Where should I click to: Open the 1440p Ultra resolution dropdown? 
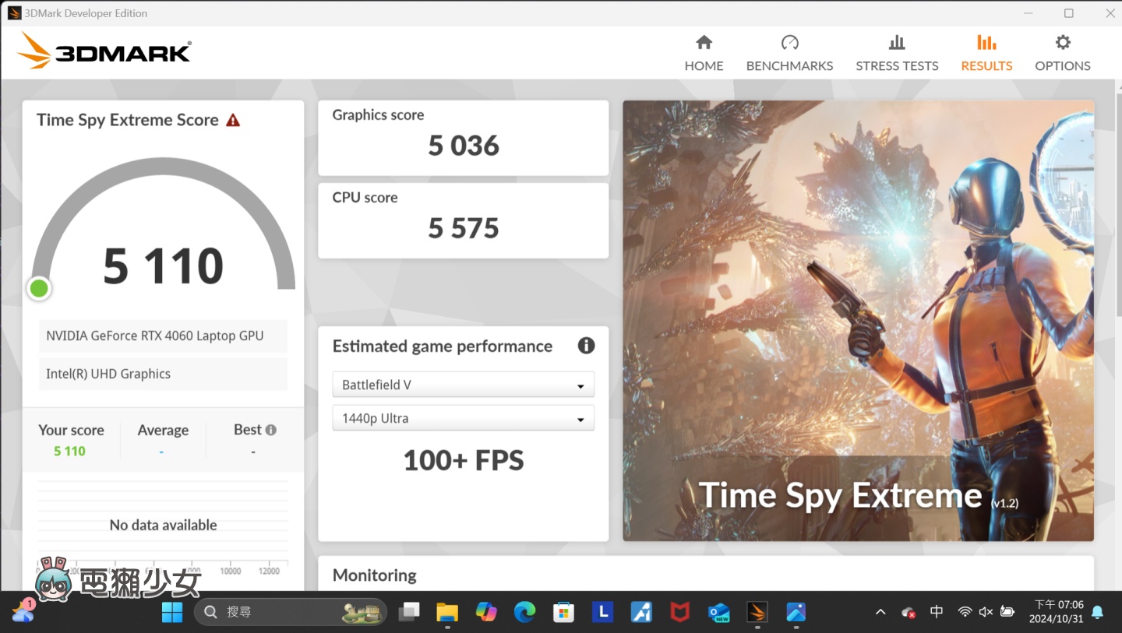tap(463, 418)
